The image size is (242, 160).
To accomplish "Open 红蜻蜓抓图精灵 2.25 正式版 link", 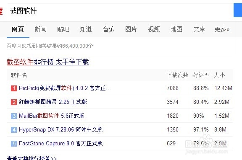I will tap(53, 102).
